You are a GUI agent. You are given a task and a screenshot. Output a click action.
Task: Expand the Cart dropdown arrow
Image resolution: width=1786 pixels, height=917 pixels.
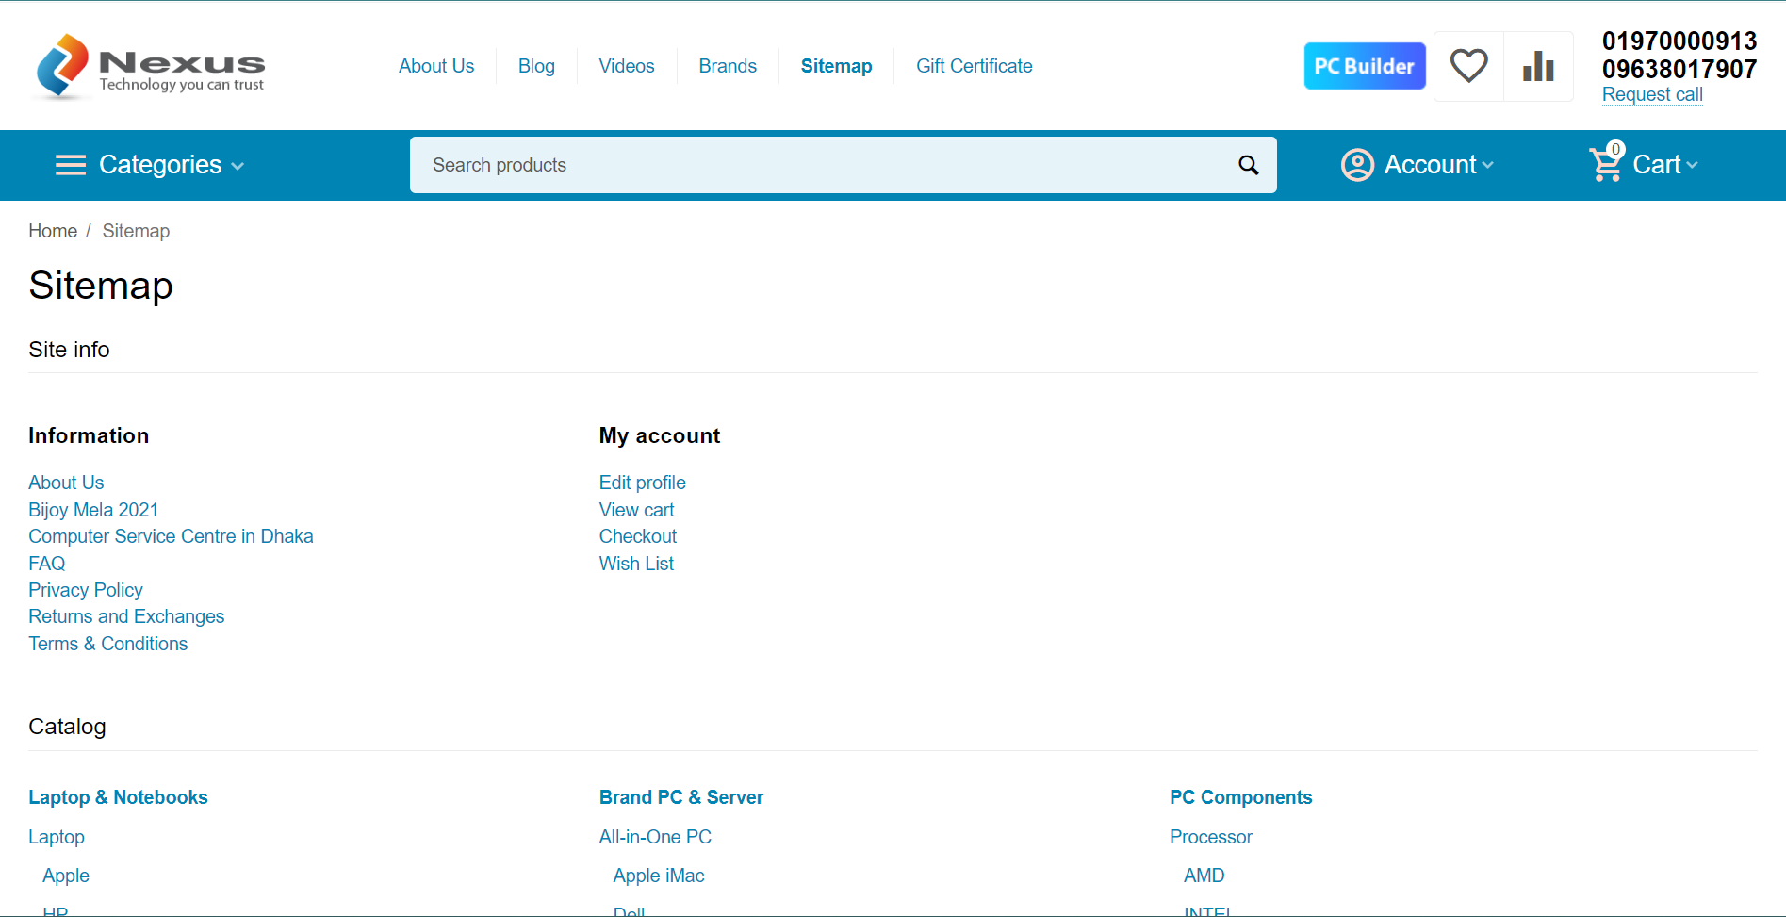pos(1693,165)
